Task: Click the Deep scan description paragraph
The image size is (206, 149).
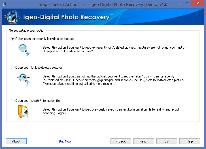Action: click(x=114, y=80)
